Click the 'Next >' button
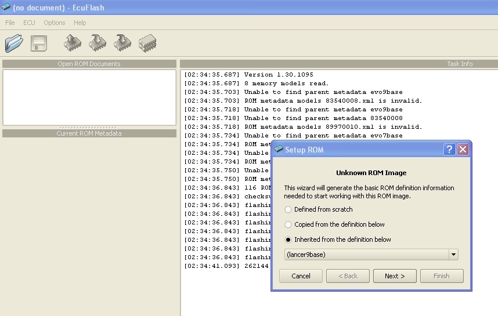498x316 pixels. (395, 276)
